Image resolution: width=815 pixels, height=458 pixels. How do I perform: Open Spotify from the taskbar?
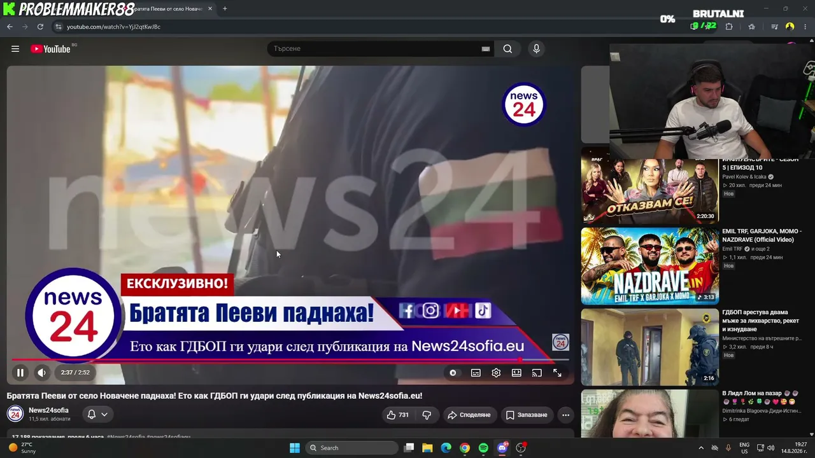pos(483,448)
